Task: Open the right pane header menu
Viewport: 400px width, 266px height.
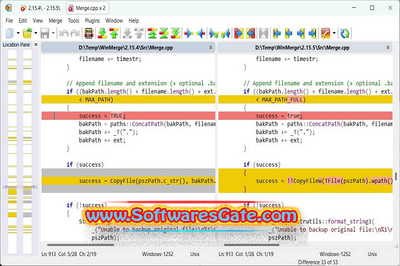Action: click(x=388, y=47)
